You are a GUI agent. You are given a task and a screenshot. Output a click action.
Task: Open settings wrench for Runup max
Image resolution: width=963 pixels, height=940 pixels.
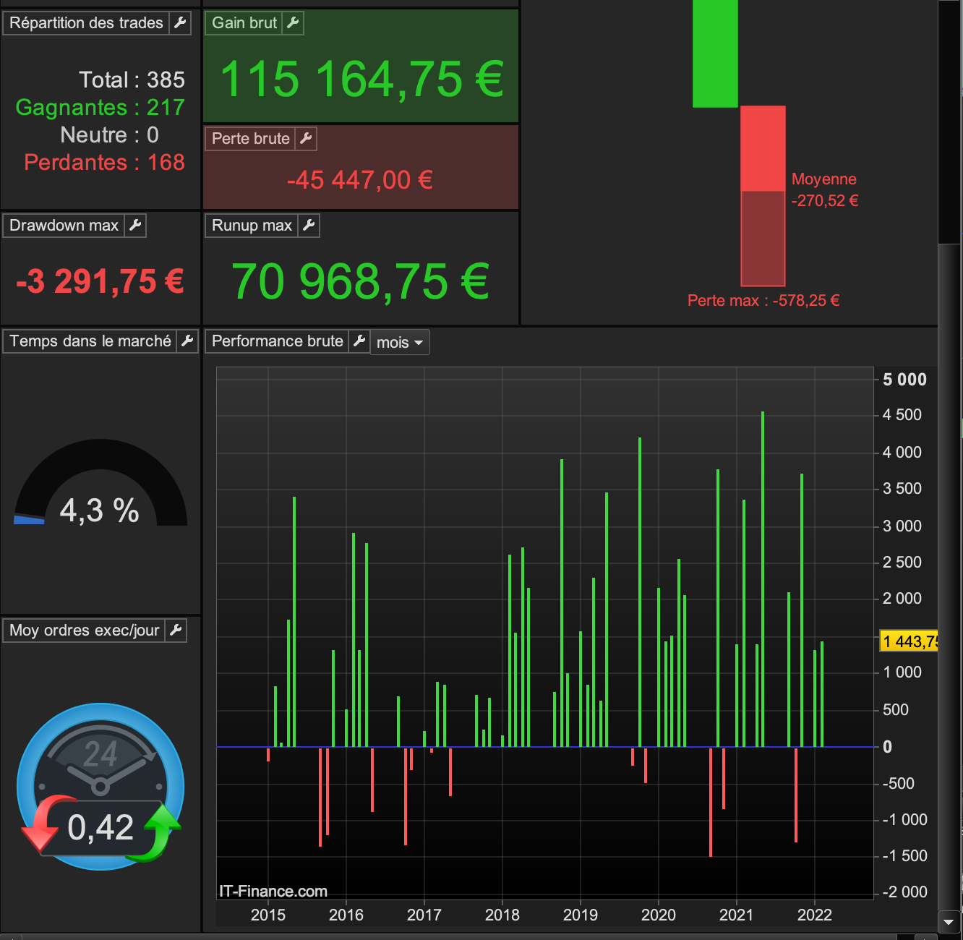click(309, 226)
